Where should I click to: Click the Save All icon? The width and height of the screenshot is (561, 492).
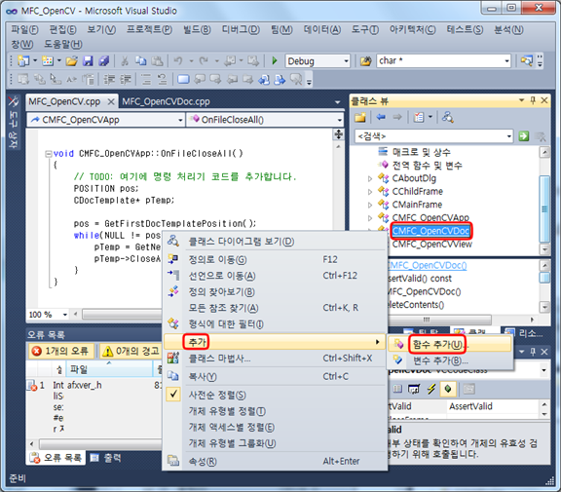coord(104,61)
